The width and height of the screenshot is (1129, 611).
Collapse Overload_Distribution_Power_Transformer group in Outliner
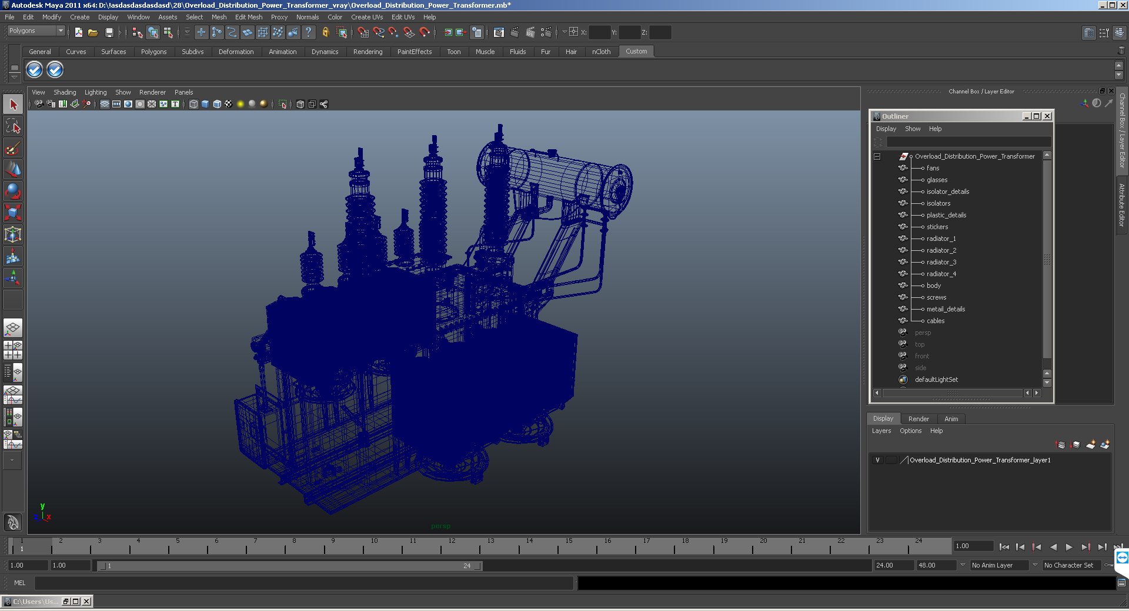coord(877,156)
